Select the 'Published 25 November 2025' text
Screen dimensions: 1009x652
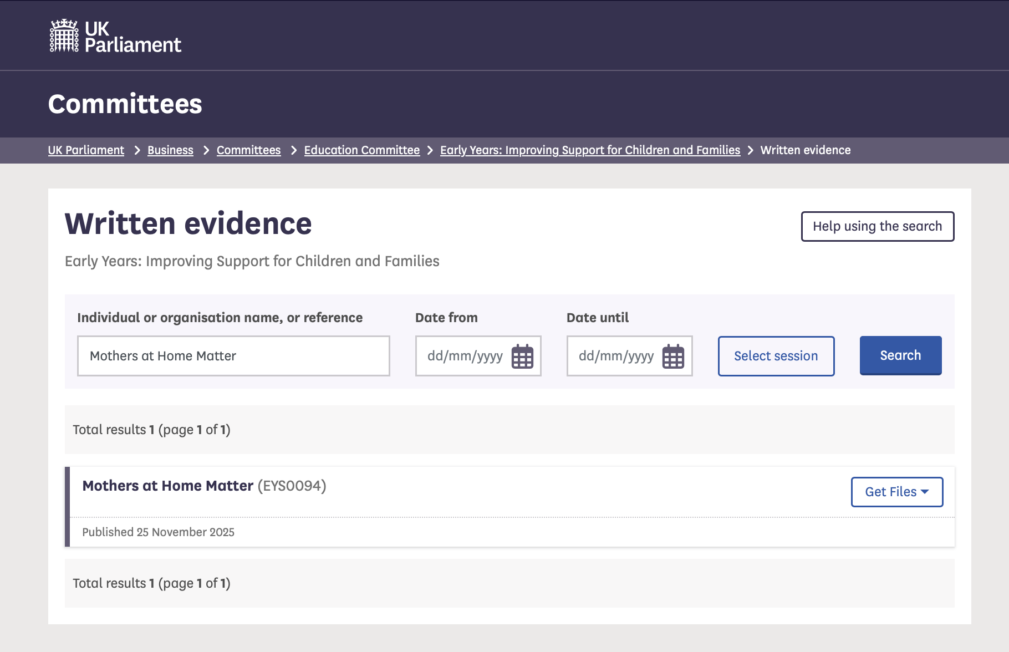coord(159,532)
